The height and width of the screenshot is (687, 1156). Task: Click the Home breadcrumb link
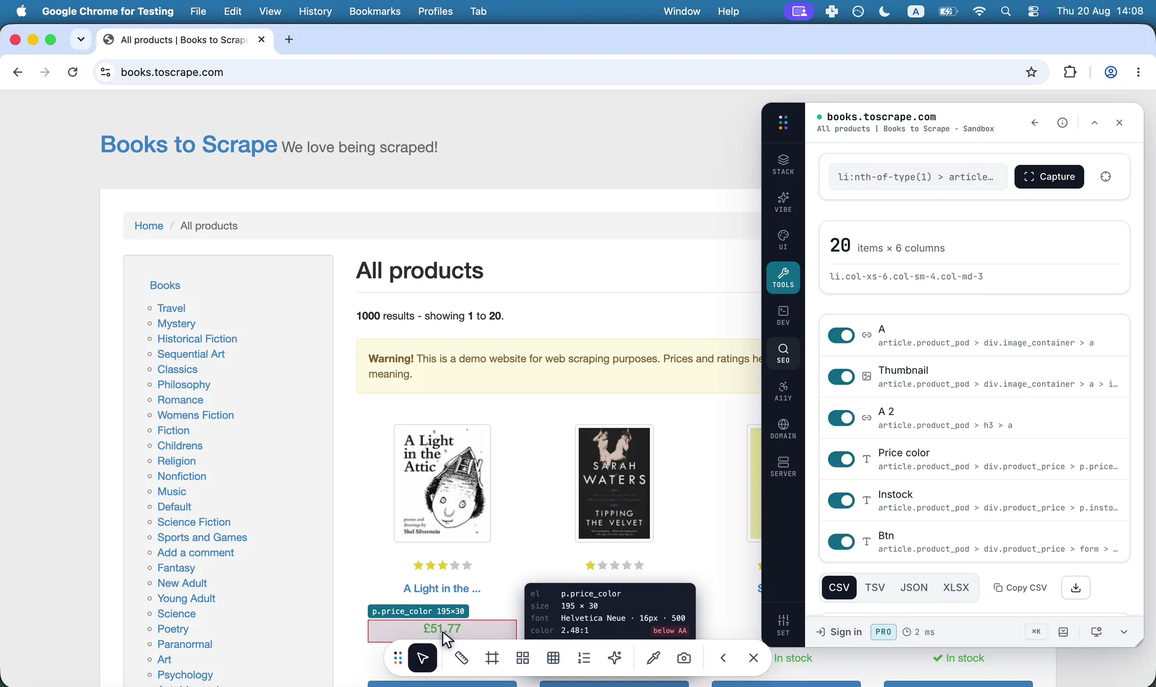149,226
